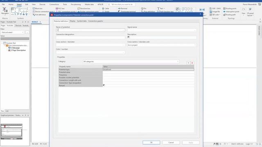Image resolution: width=262 pixels, height=147 pixels.
Task: Insert an Interruption point
Action: (231, 11)
